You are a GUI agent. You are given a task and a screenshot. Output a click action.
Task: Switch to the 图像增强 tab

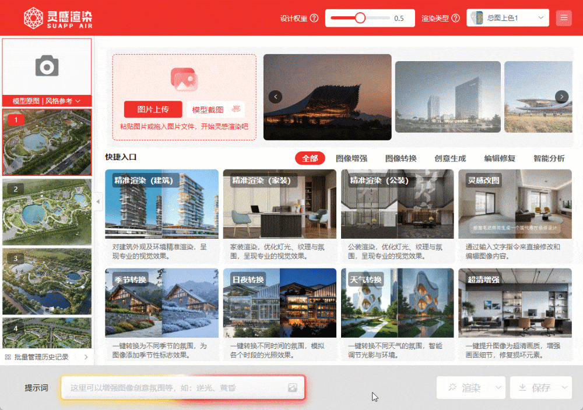[351, 158]
